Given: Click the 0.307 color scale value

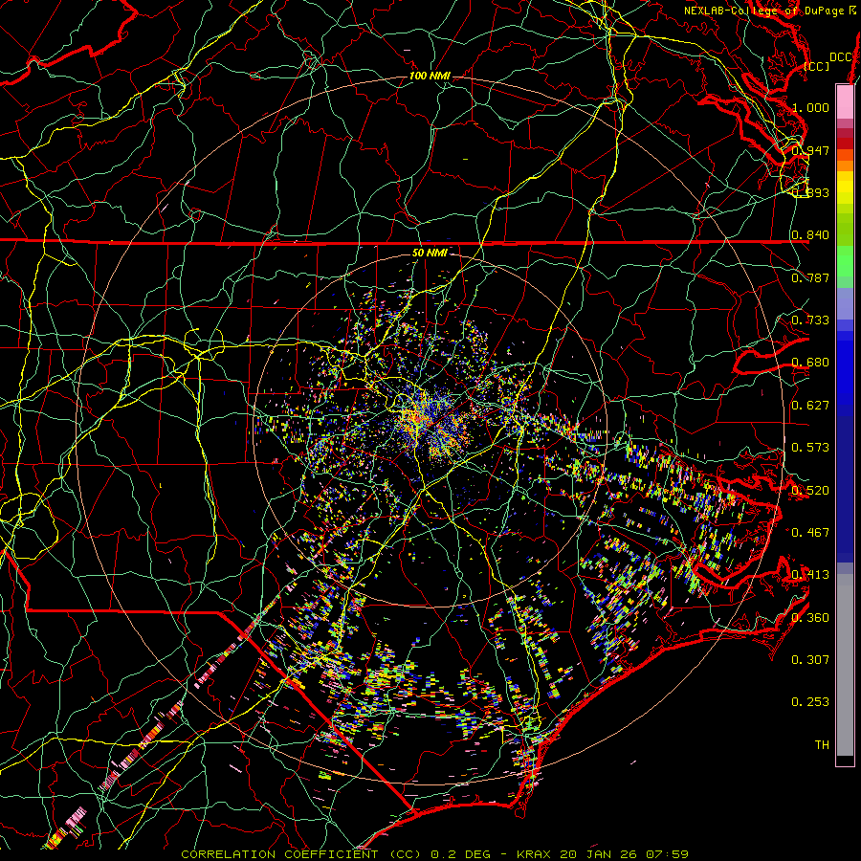Looking at the screenshot, I should (810, 659).
